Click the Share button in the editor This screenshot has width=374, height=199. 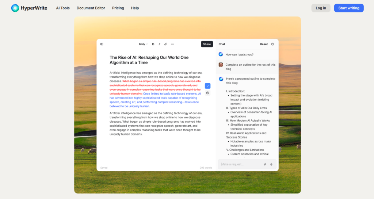pos(207,44)
